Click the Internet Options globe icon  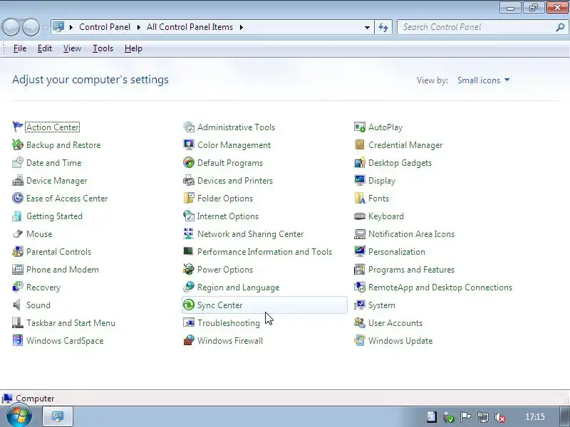(189, 216)
